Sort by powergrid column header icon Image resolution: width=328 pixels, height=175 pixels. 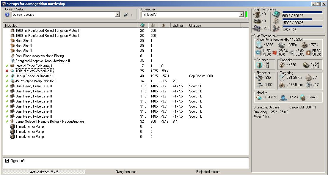tap(153, 25)
